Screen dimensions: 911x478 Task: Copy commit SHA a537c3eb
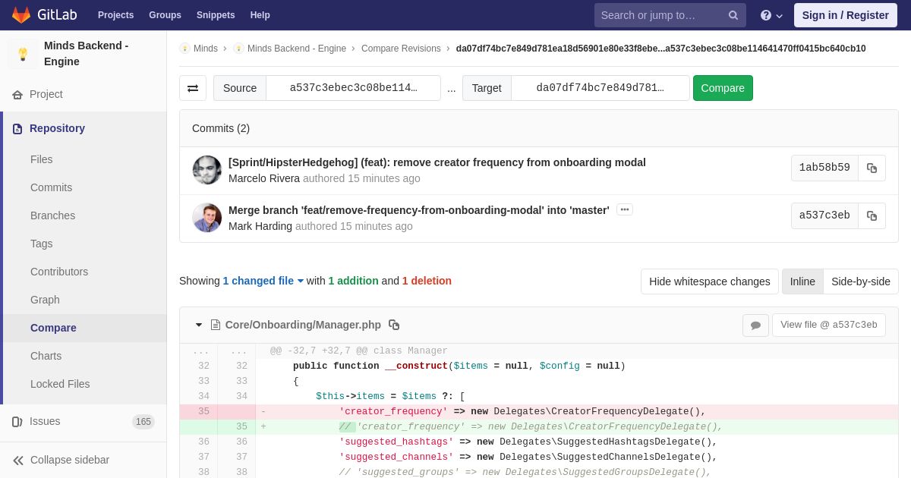872,216
